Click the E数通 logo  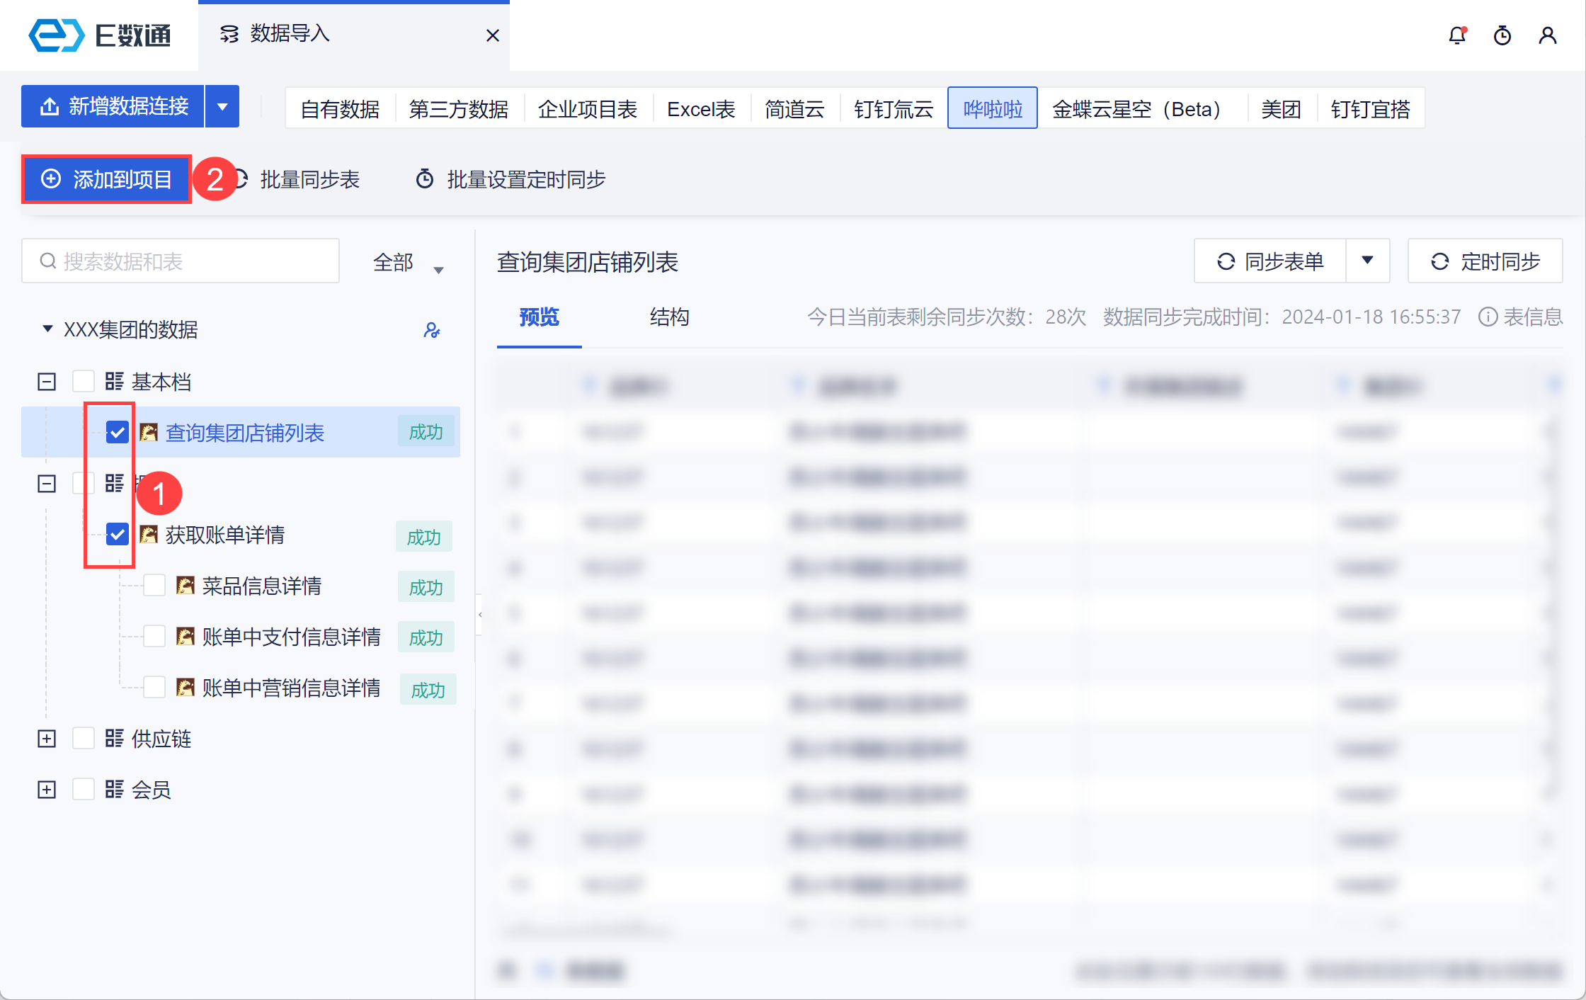[x=99, y=35]
